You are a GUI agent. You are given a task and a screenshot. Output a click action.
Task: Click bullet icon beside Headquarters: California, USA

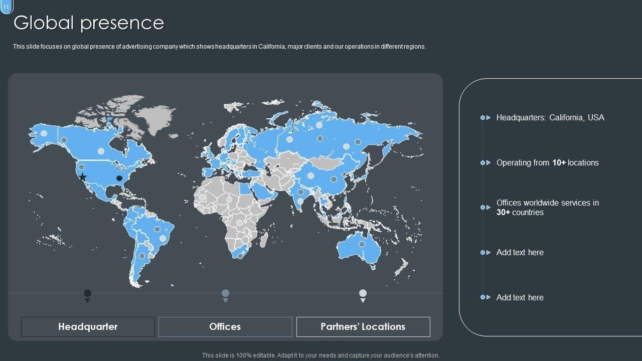point(485,118)
